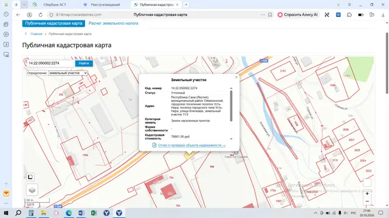Screen dimensions: 389x218
Task: Open the Расчет земельного налога link
Action: point(114,23)
